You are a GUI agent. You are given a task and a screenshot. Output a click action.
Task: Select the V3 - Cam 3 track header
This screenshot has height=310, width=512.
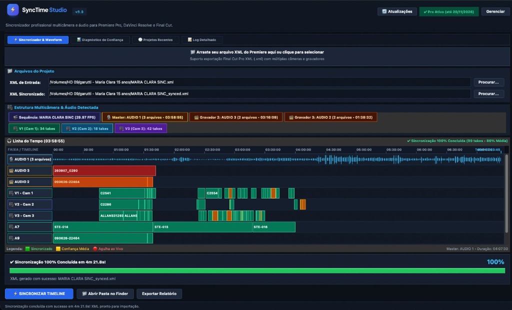click(29, 215)
